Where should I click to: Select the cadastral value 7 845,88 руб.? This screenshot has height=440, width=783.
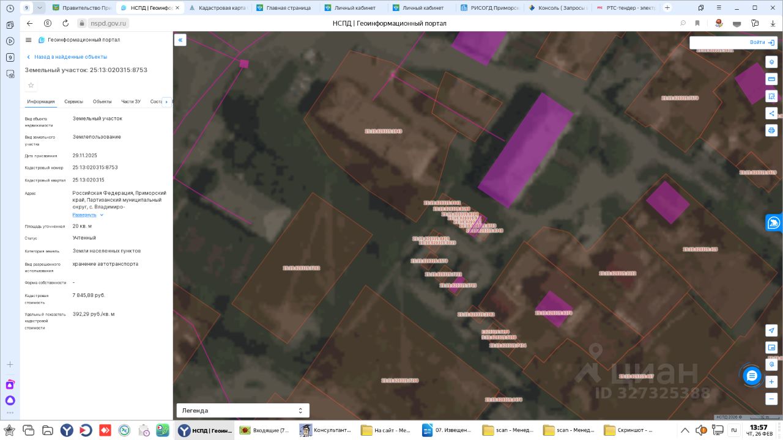pyautogui.click(x=89, y=295)
